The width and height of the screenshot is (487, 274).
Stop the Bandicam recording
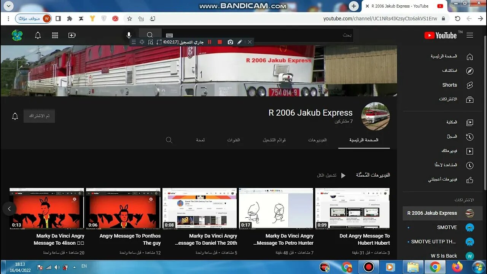220,42
